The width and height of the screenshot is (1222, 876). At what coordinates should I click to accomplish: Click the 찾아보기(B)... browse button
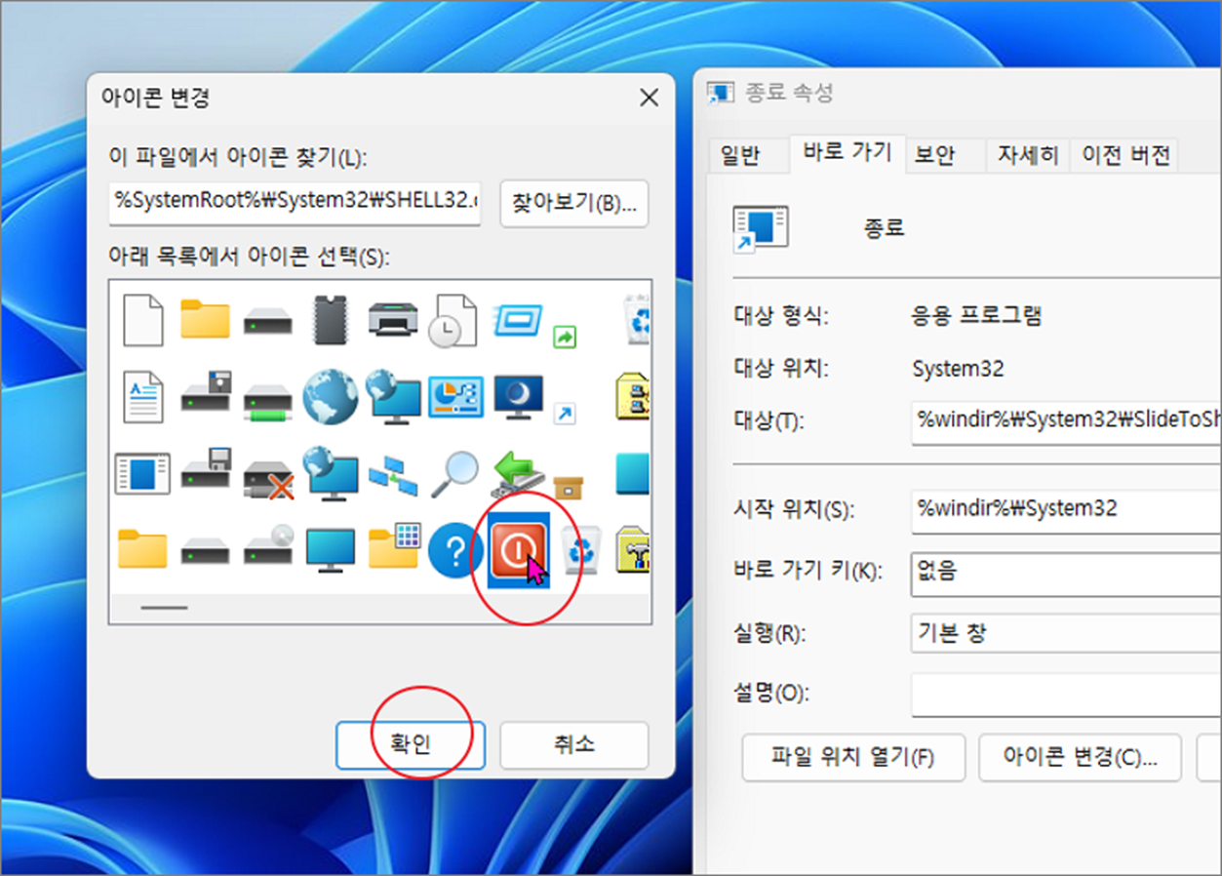(x=573, y=203)
